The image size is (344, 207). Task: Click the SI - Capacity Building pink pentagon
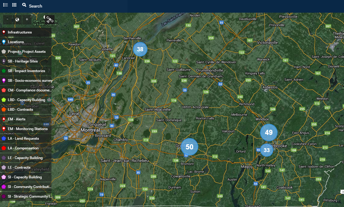[x=4, y=177]
